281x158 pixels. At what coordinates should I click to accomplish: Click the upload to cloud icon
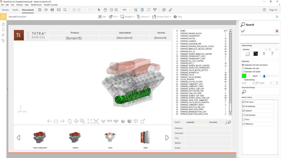46,10
